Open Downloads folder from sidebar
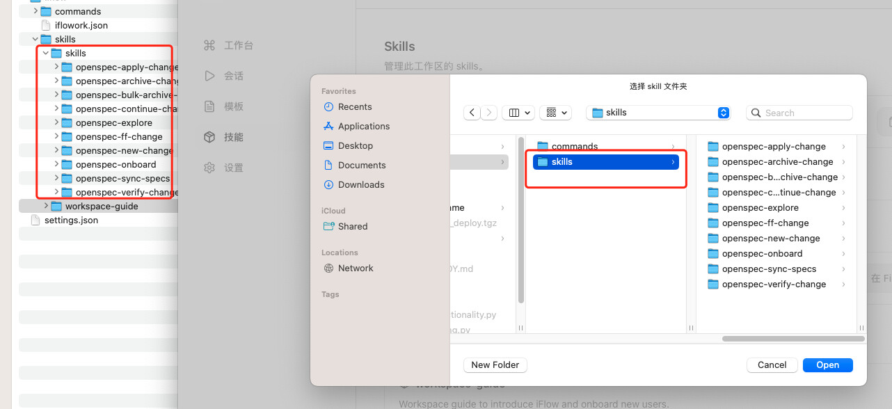Image resolution: width=892 pixels, height=409 pixels. pyautogui.click(x=360, y=185)
